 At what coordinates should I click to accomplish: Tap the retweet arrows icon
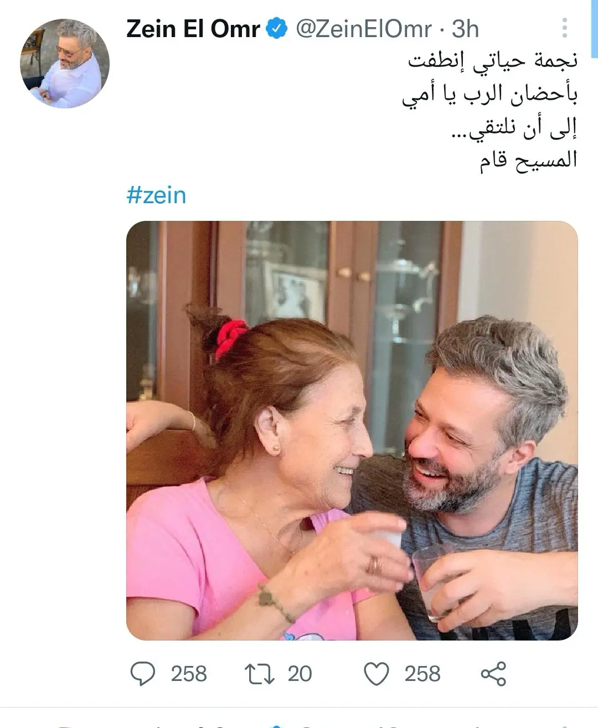click(x=260, y=674)
